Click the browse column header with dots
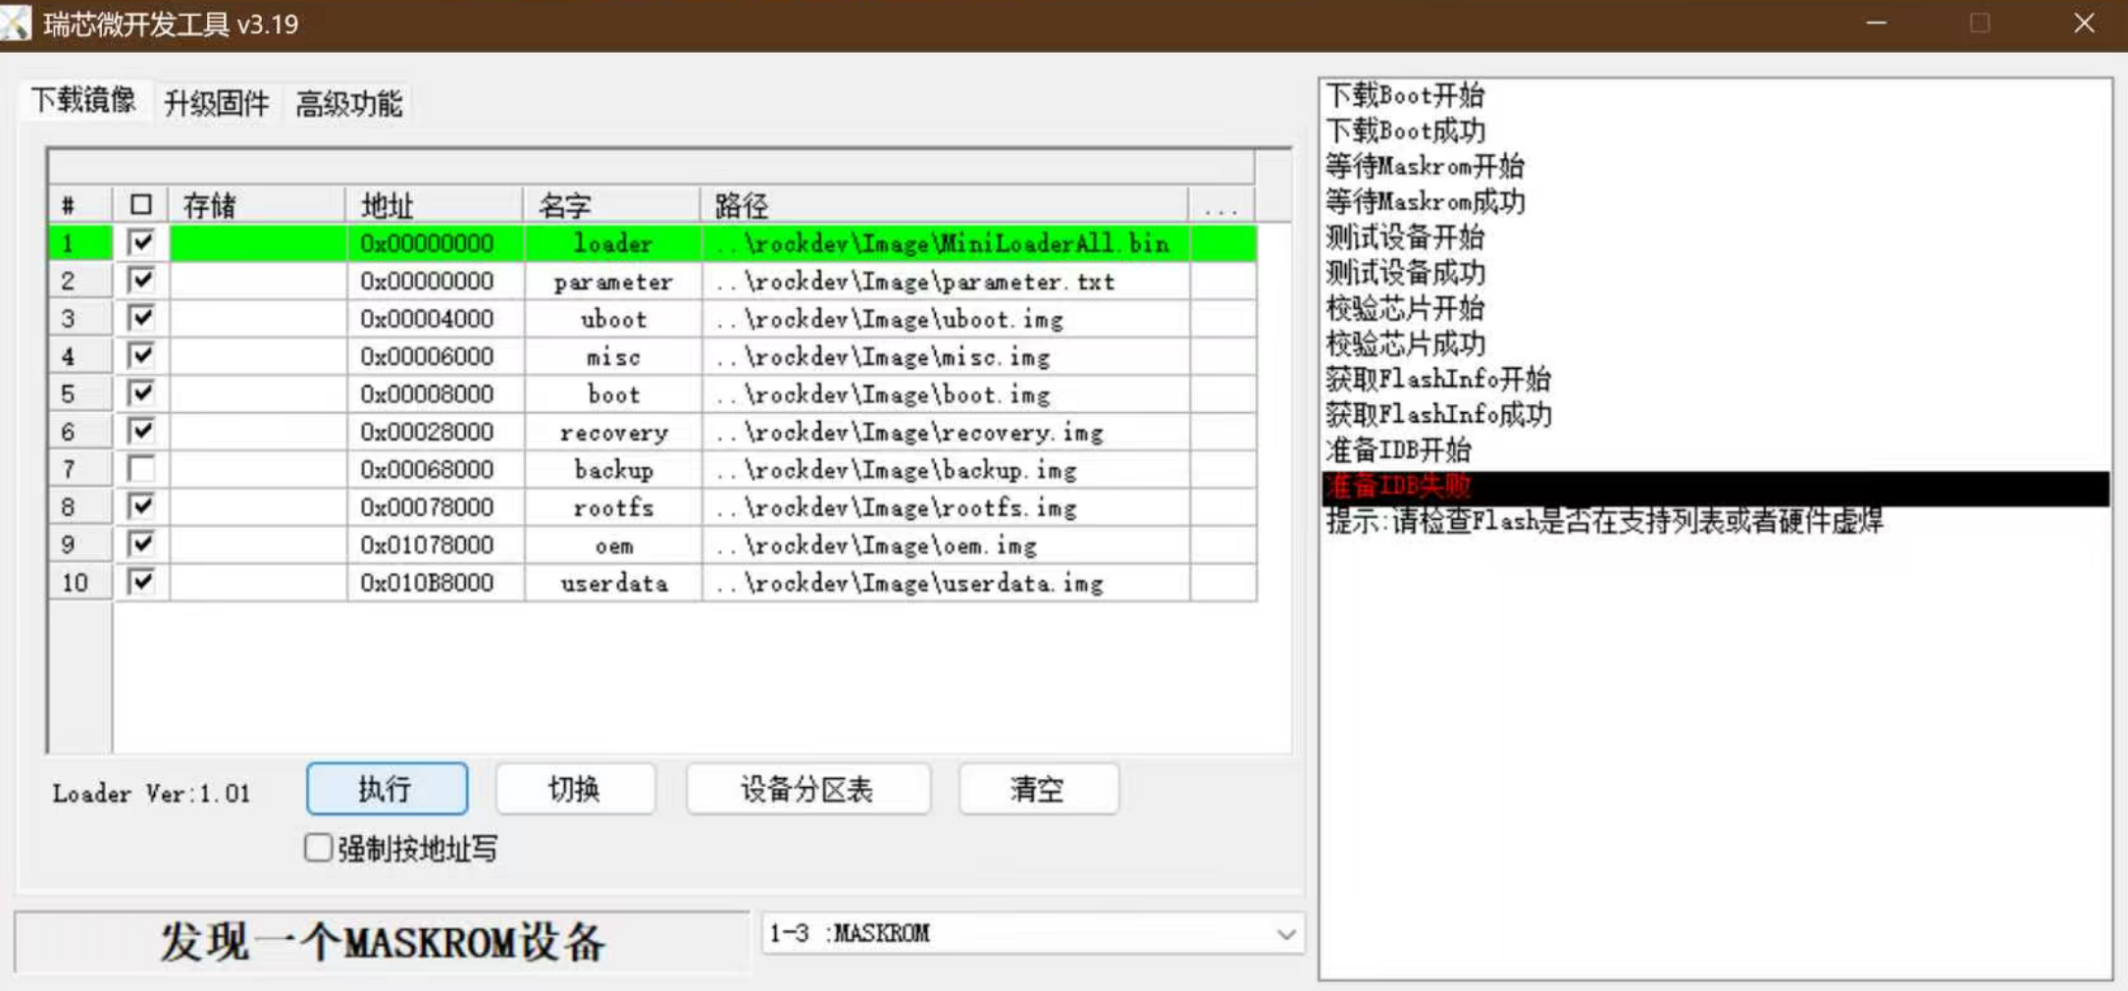This screenshot has width=2128, height=991. (1221, 206)
